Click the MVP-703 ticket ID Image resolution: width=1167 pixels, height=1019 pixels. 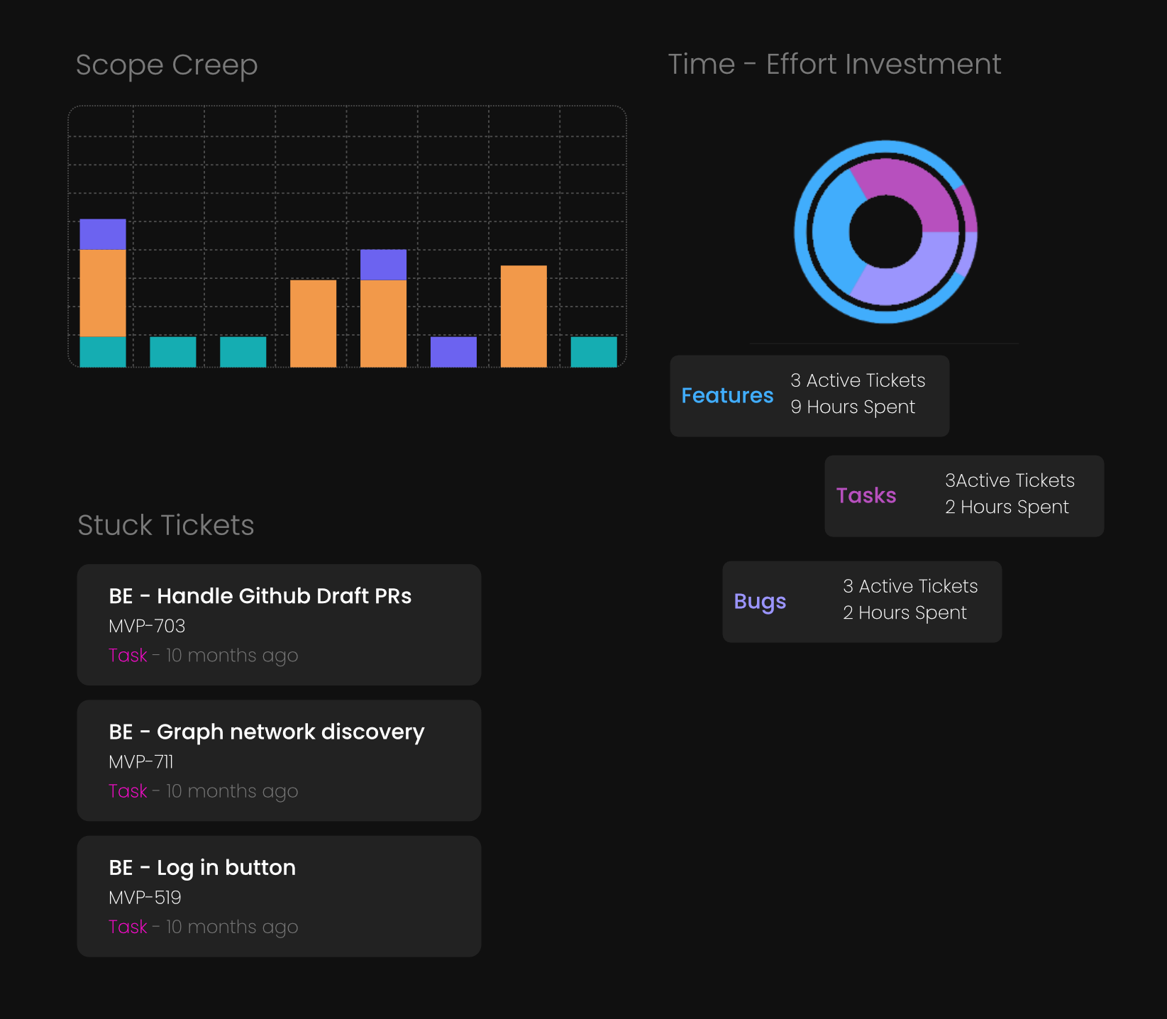(147, 626)
